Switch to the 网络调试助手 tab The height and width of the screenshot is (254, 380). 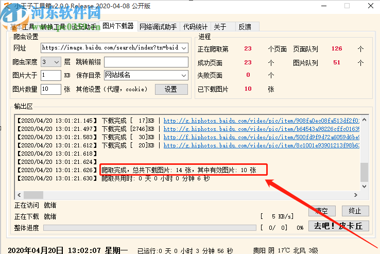pos(158,27)
